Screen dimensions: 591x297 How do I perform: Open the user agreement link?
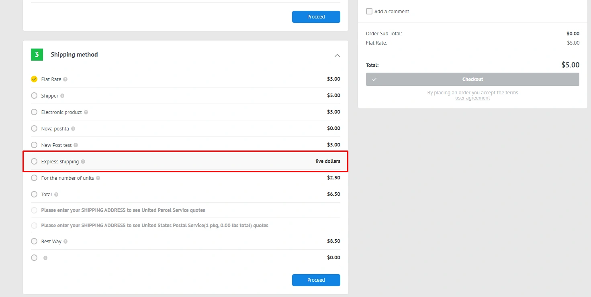point(472,98)
